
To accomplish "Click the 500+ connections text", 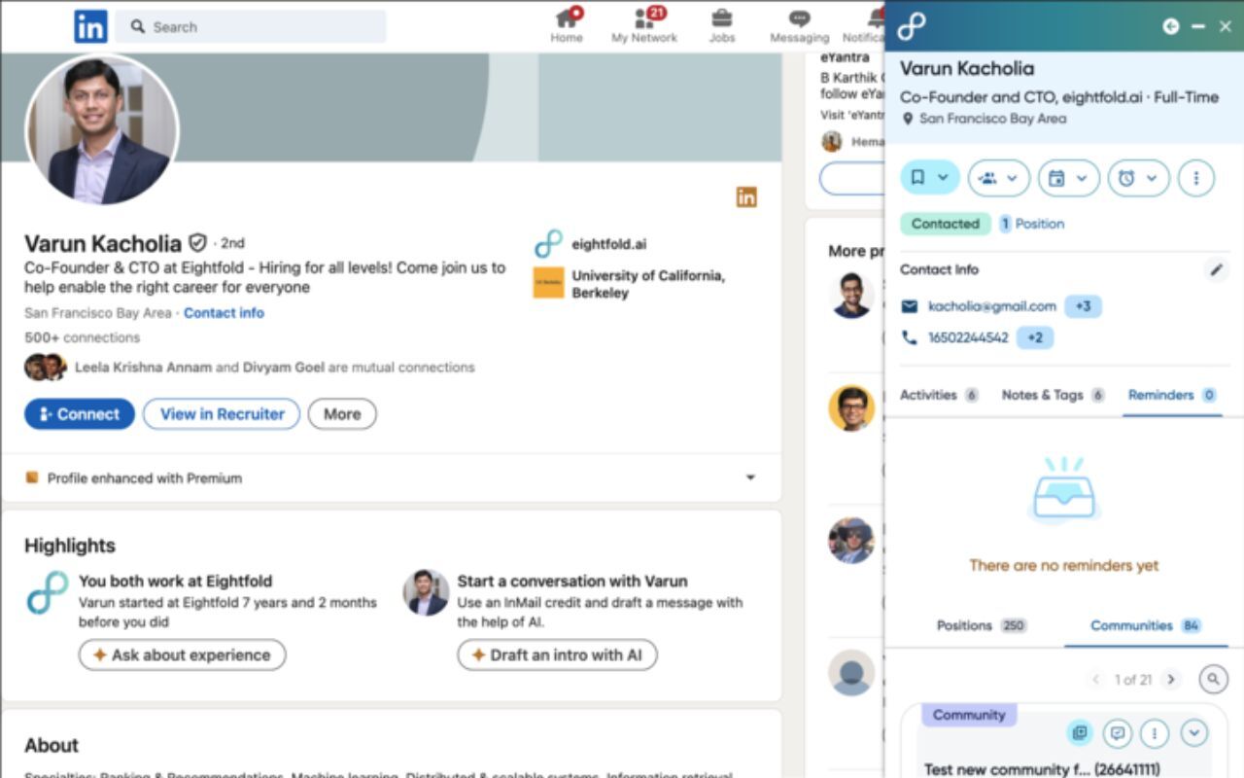I will 82,337.
